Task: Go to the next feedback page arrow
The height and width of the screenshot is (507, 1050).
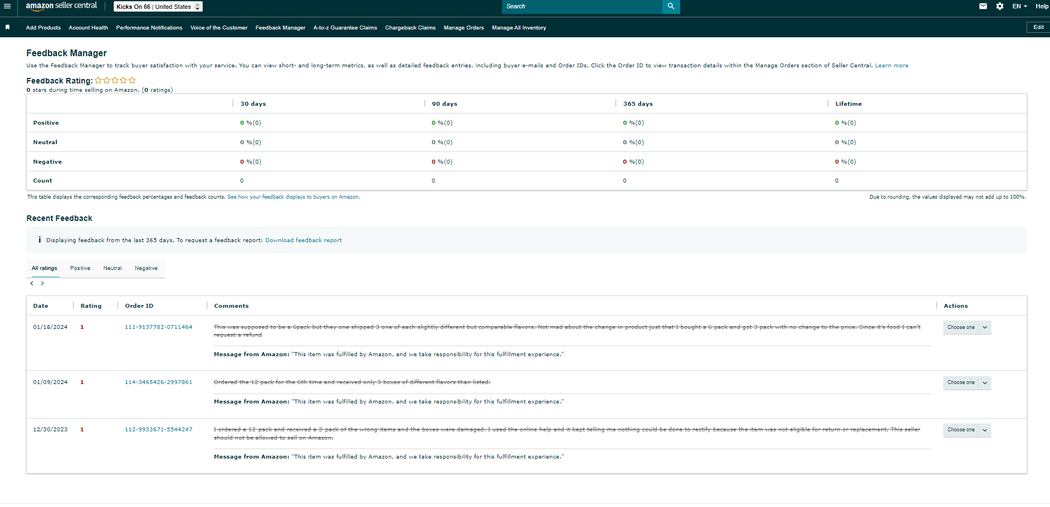Action: (42, 283)
